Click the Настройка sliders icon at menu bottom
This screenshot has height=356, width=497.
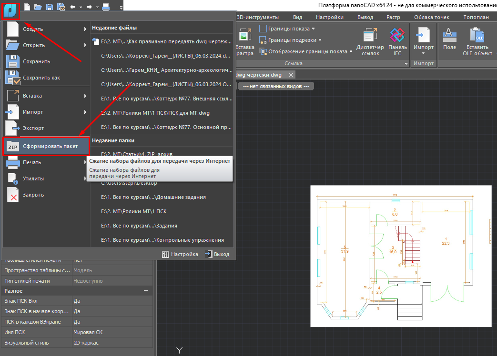pos(165,255)
